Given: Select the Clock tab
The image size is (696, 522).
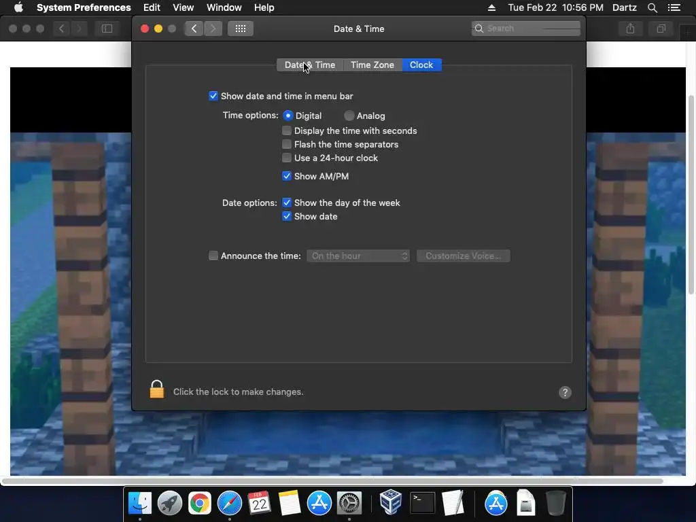Looking at the screenshot, I should click(x=421, y=65).
